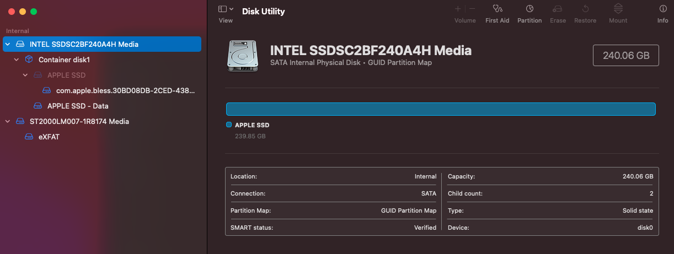The width and height of the screenshot is (674, 254).
Task: Click the Connection SATA value
Action: pyautogui.click(x=429, y=193)
